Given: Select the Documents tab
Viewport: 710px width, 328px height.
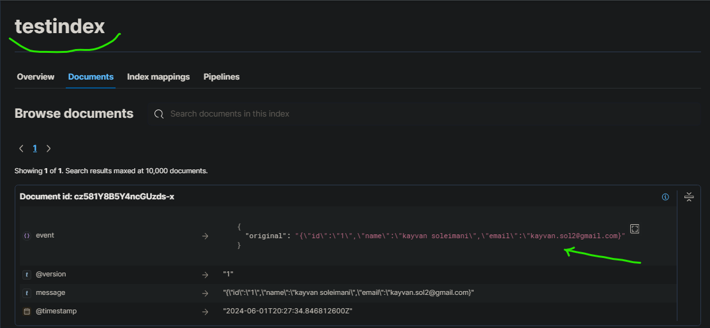Looking at the screenshot, I should pyautogui.click(x=91, y=76).
